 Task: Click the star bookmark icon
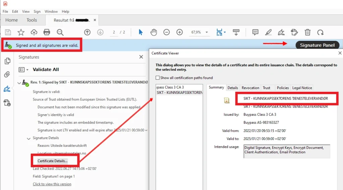(x=21, y=33)
